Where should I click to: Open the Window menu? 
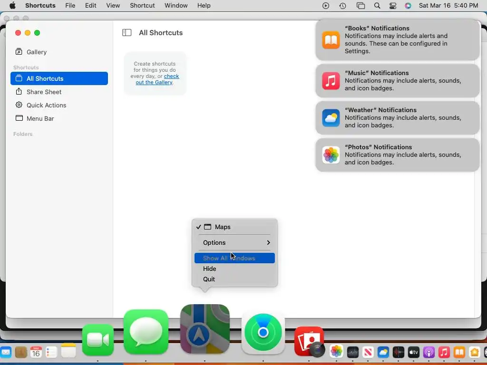[176, 6]
